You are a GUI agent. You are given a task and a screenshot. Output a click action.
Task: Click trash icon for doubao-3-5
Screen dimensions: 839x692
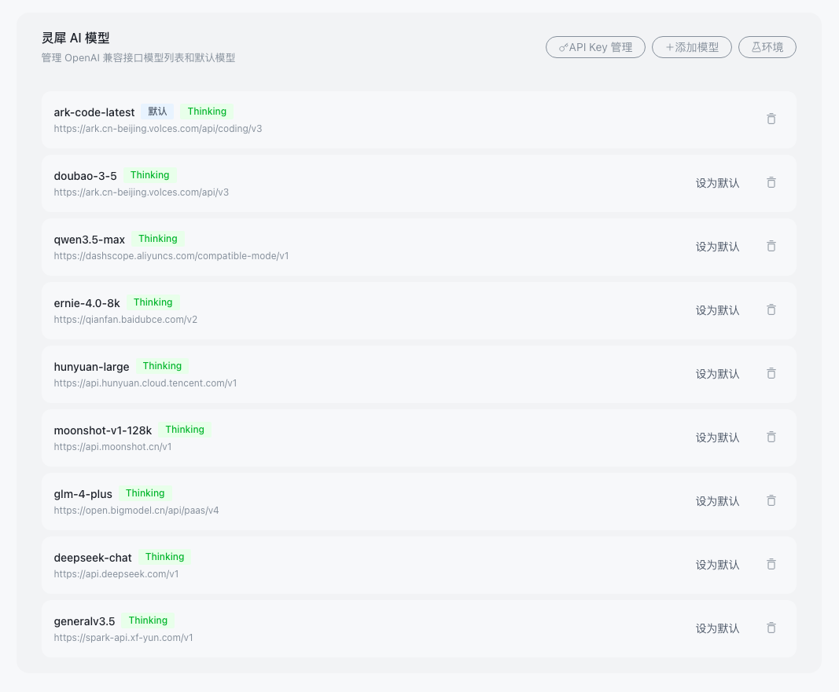tap(771, 183)
